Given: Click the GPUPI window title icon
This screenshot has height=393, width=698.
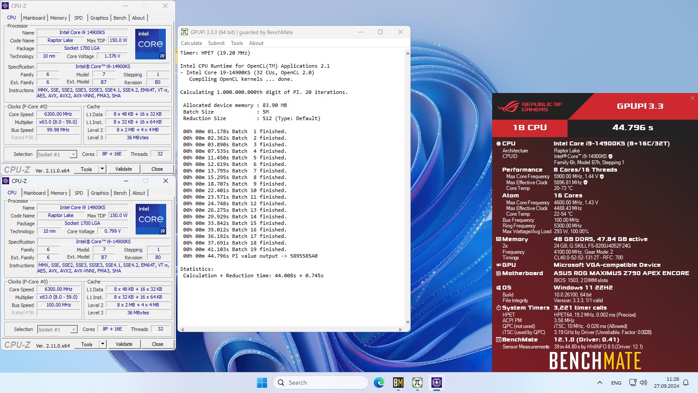Looking at the screenshot, I should point(184,32).
